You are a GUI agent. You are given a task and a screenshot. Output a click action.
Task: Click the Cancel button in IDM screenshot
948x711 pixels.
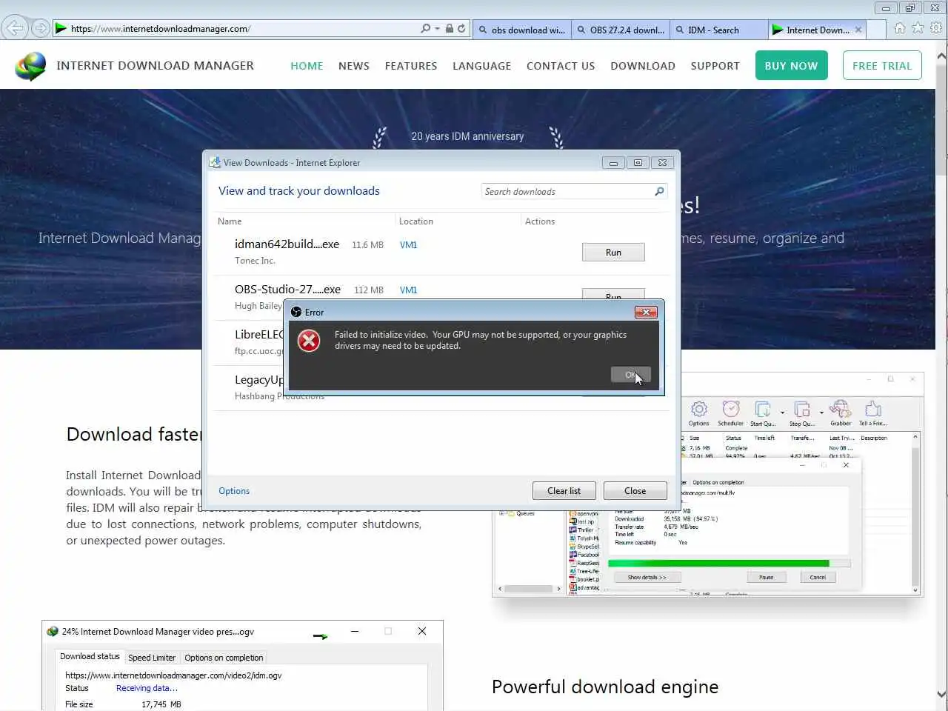(818, 577)
